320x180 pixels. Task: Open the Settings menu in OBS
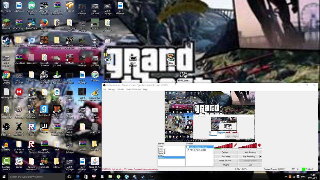pos(111,89)
